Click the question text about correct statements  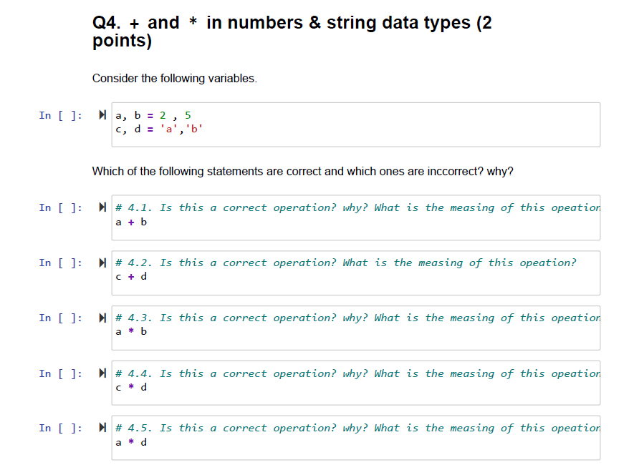(301, 171)
